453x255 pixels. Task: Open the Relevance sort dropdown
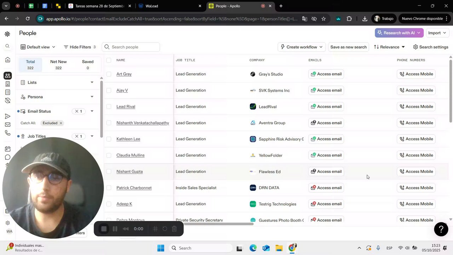pyautogui.click(x=389, y=47)
